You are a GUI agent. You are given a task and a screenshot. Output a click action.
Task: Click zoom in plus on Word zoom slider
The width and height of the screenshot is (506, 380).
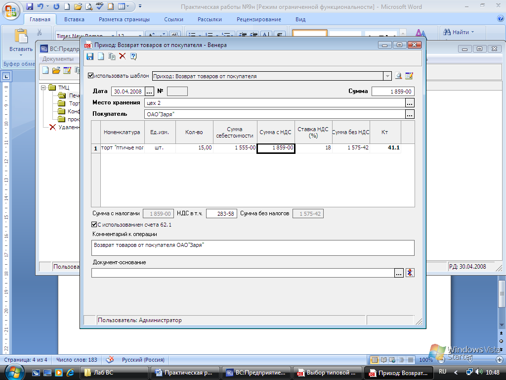click(x=499, y=360)
